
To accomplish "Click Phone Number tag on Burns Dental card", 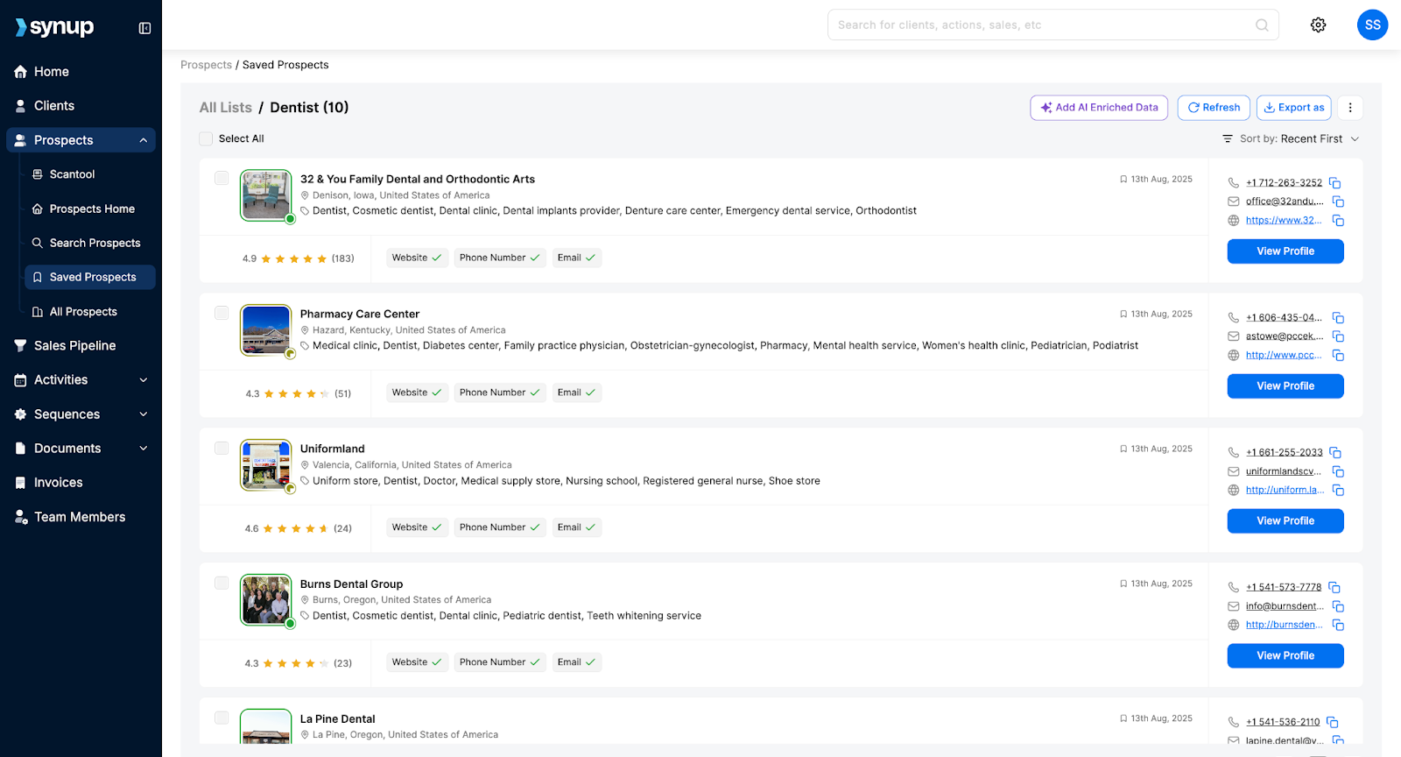I will [500, 662].
